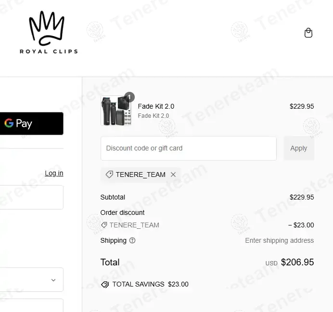Focus the Discount code or gift card field
Image resolution: width=333 pixels, height=312 pixels.
point(188,148)
